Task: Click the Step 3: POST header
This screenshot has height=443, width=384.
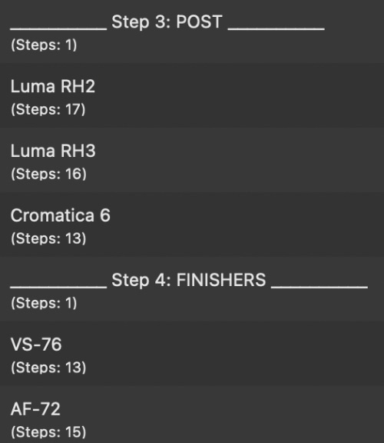Action: tap(167, 22)
